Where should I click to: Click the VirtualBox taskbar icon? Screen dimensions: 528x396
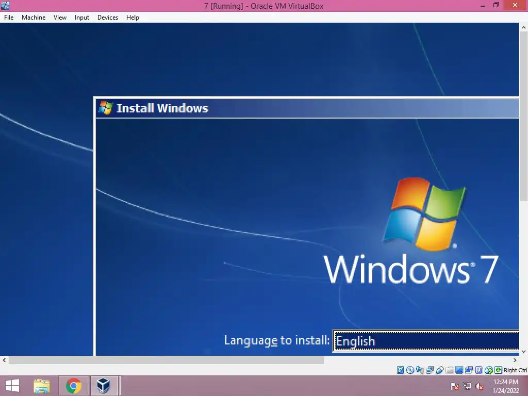104,386
